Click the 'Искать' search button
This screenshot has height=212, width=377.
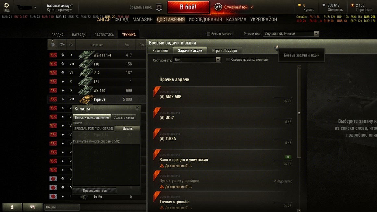click(128, 129)
